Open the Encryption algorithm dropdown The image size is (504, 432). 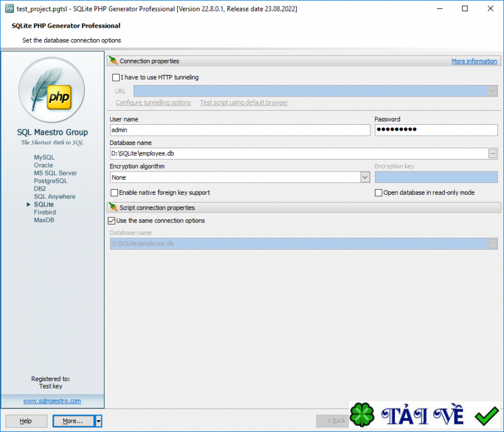(365, 177)
